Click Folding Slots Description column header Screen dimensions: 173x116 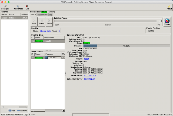pyautogui.click(x=54, y=38)
